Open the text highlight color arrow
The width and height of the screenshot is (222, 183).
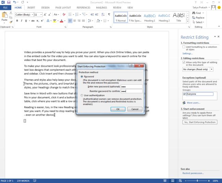point(58,21)
